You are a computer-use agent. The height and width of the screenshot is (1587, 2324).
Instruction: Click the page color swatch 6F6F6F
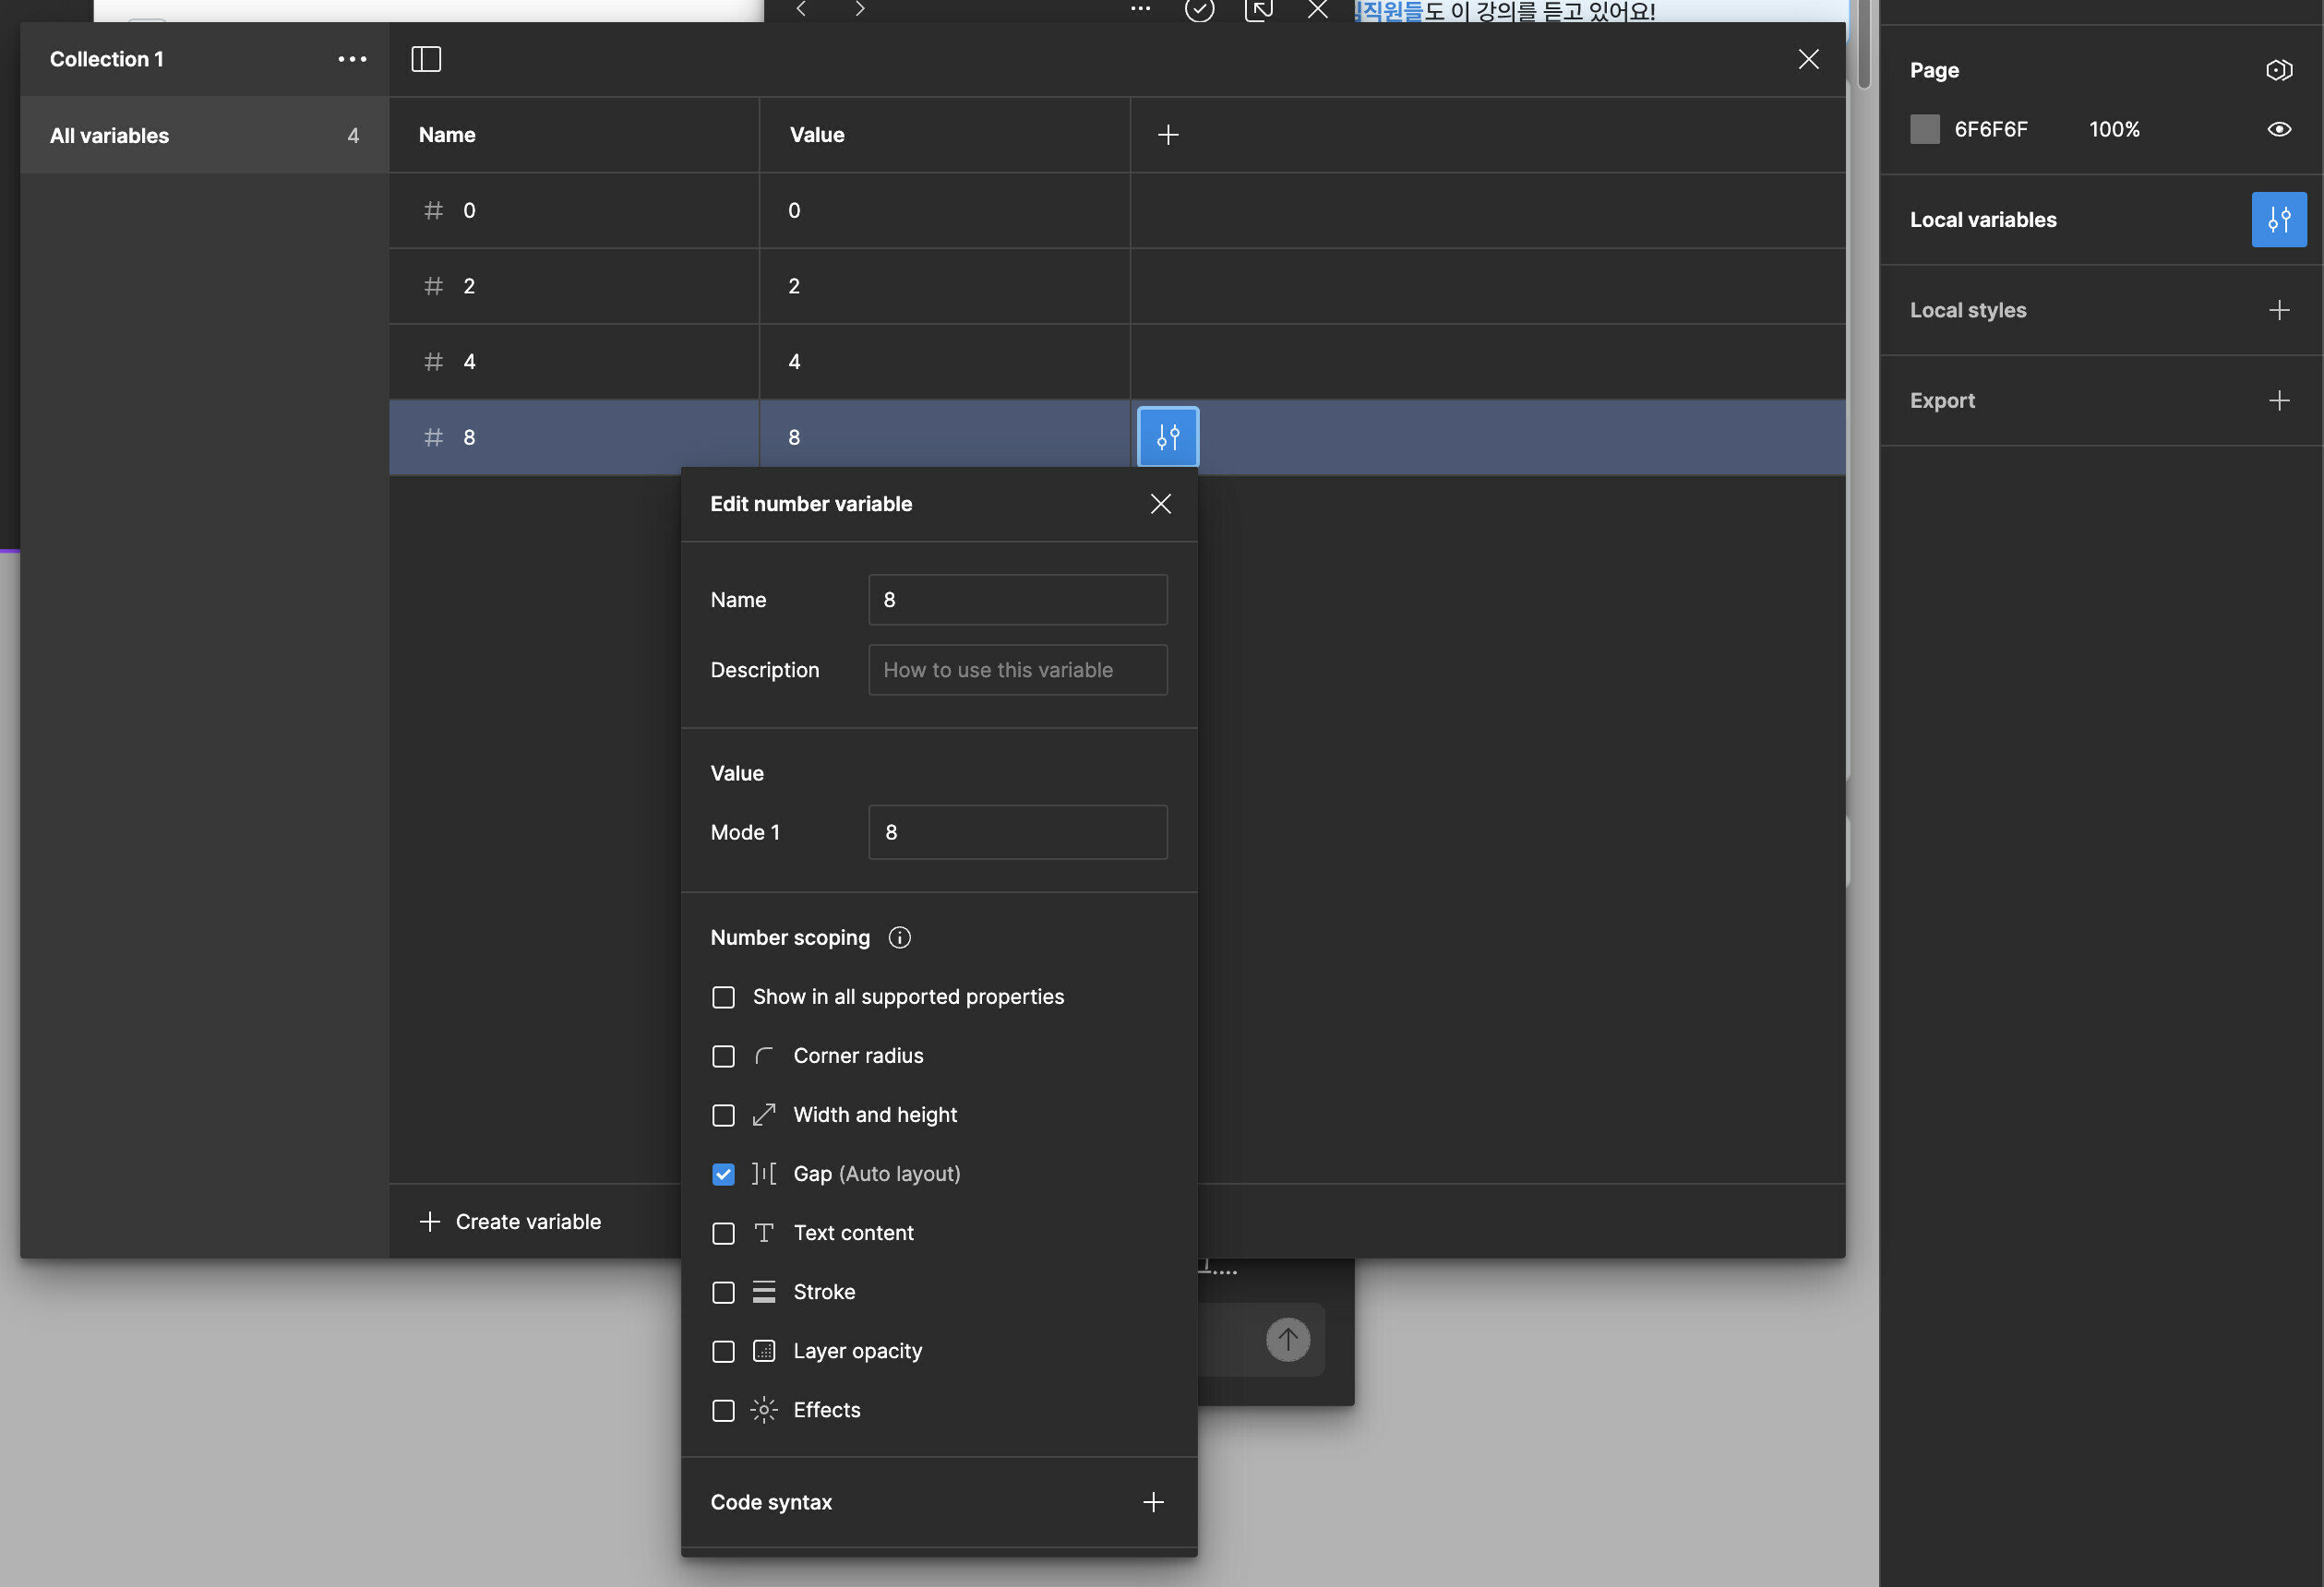pos(1924,129)
